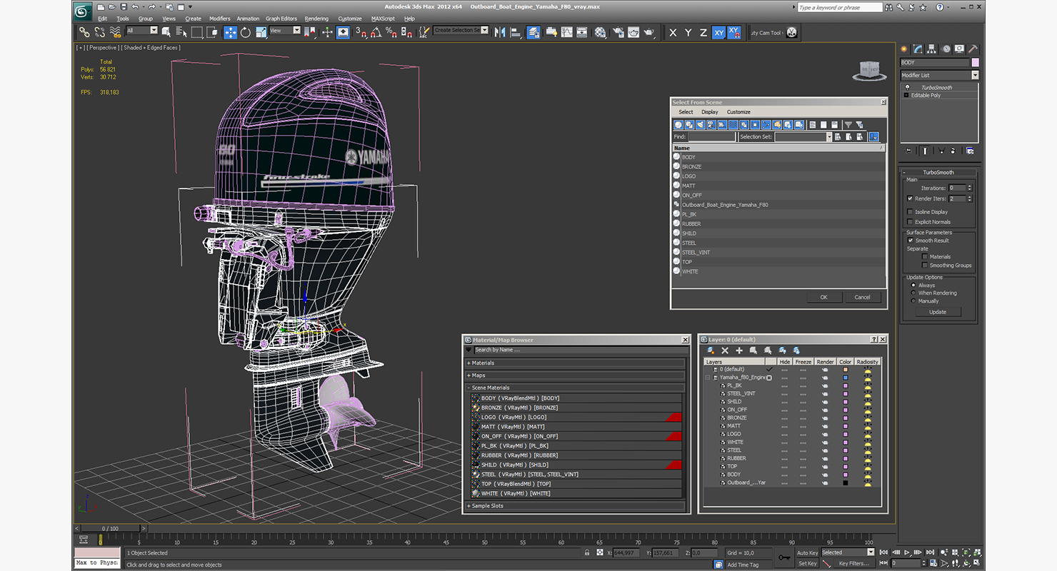Collapse TurboSmooth rollout header
This screenshot has width=1057, height=571.
(938, 172)
